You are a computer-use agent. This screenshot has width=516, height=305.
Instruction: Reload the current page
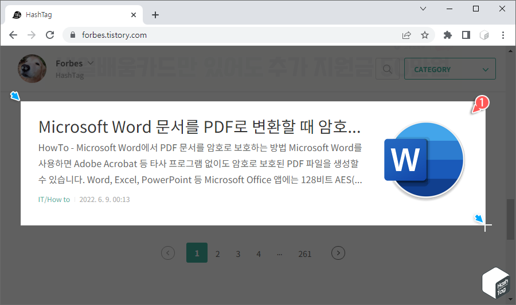click(x=50, y=35)
